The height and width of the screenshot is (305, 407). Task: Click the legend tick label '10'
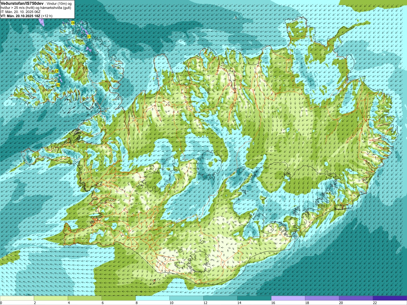(171, 303)
